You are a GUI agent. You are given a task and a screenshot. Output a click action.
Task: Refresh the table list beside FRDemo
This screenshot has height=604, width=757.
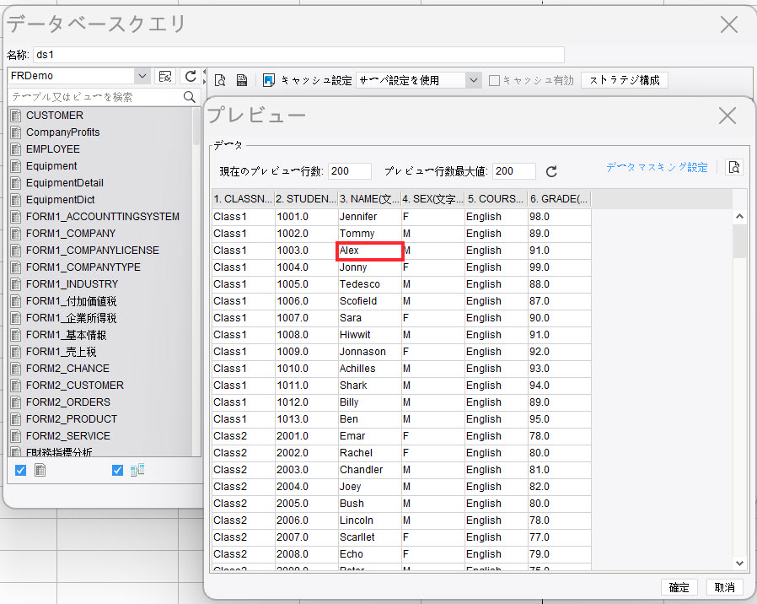click(191, 77)
